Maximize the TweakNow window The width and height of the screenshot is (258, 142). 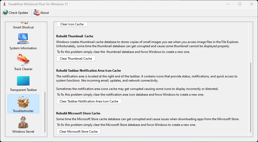tap(240, 4)
